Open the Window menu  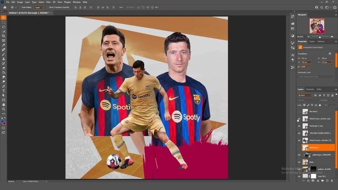tap(77, 2)
